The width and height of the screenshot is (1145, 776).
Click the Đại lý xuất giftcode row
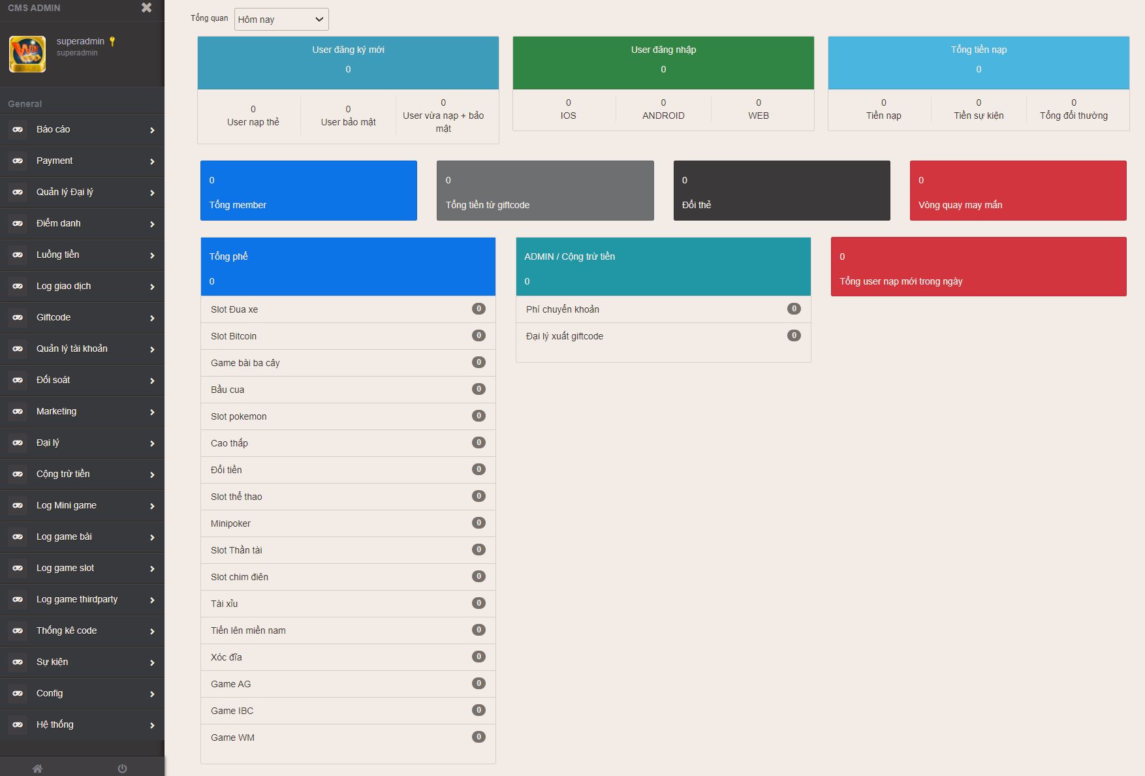click(x=663, y=336)
